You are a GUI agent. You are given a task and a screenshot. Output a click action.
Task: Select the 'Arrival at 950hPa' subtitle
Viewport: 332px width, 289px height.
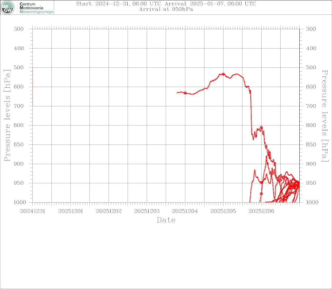[x=166, y=9]
